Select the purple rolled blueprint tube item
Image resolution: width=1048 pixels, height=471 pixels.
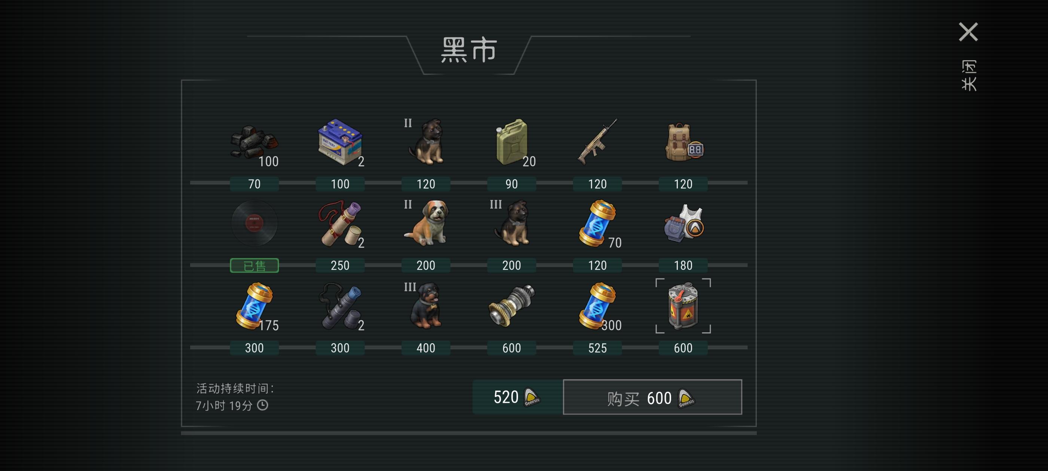coord(340,224)
